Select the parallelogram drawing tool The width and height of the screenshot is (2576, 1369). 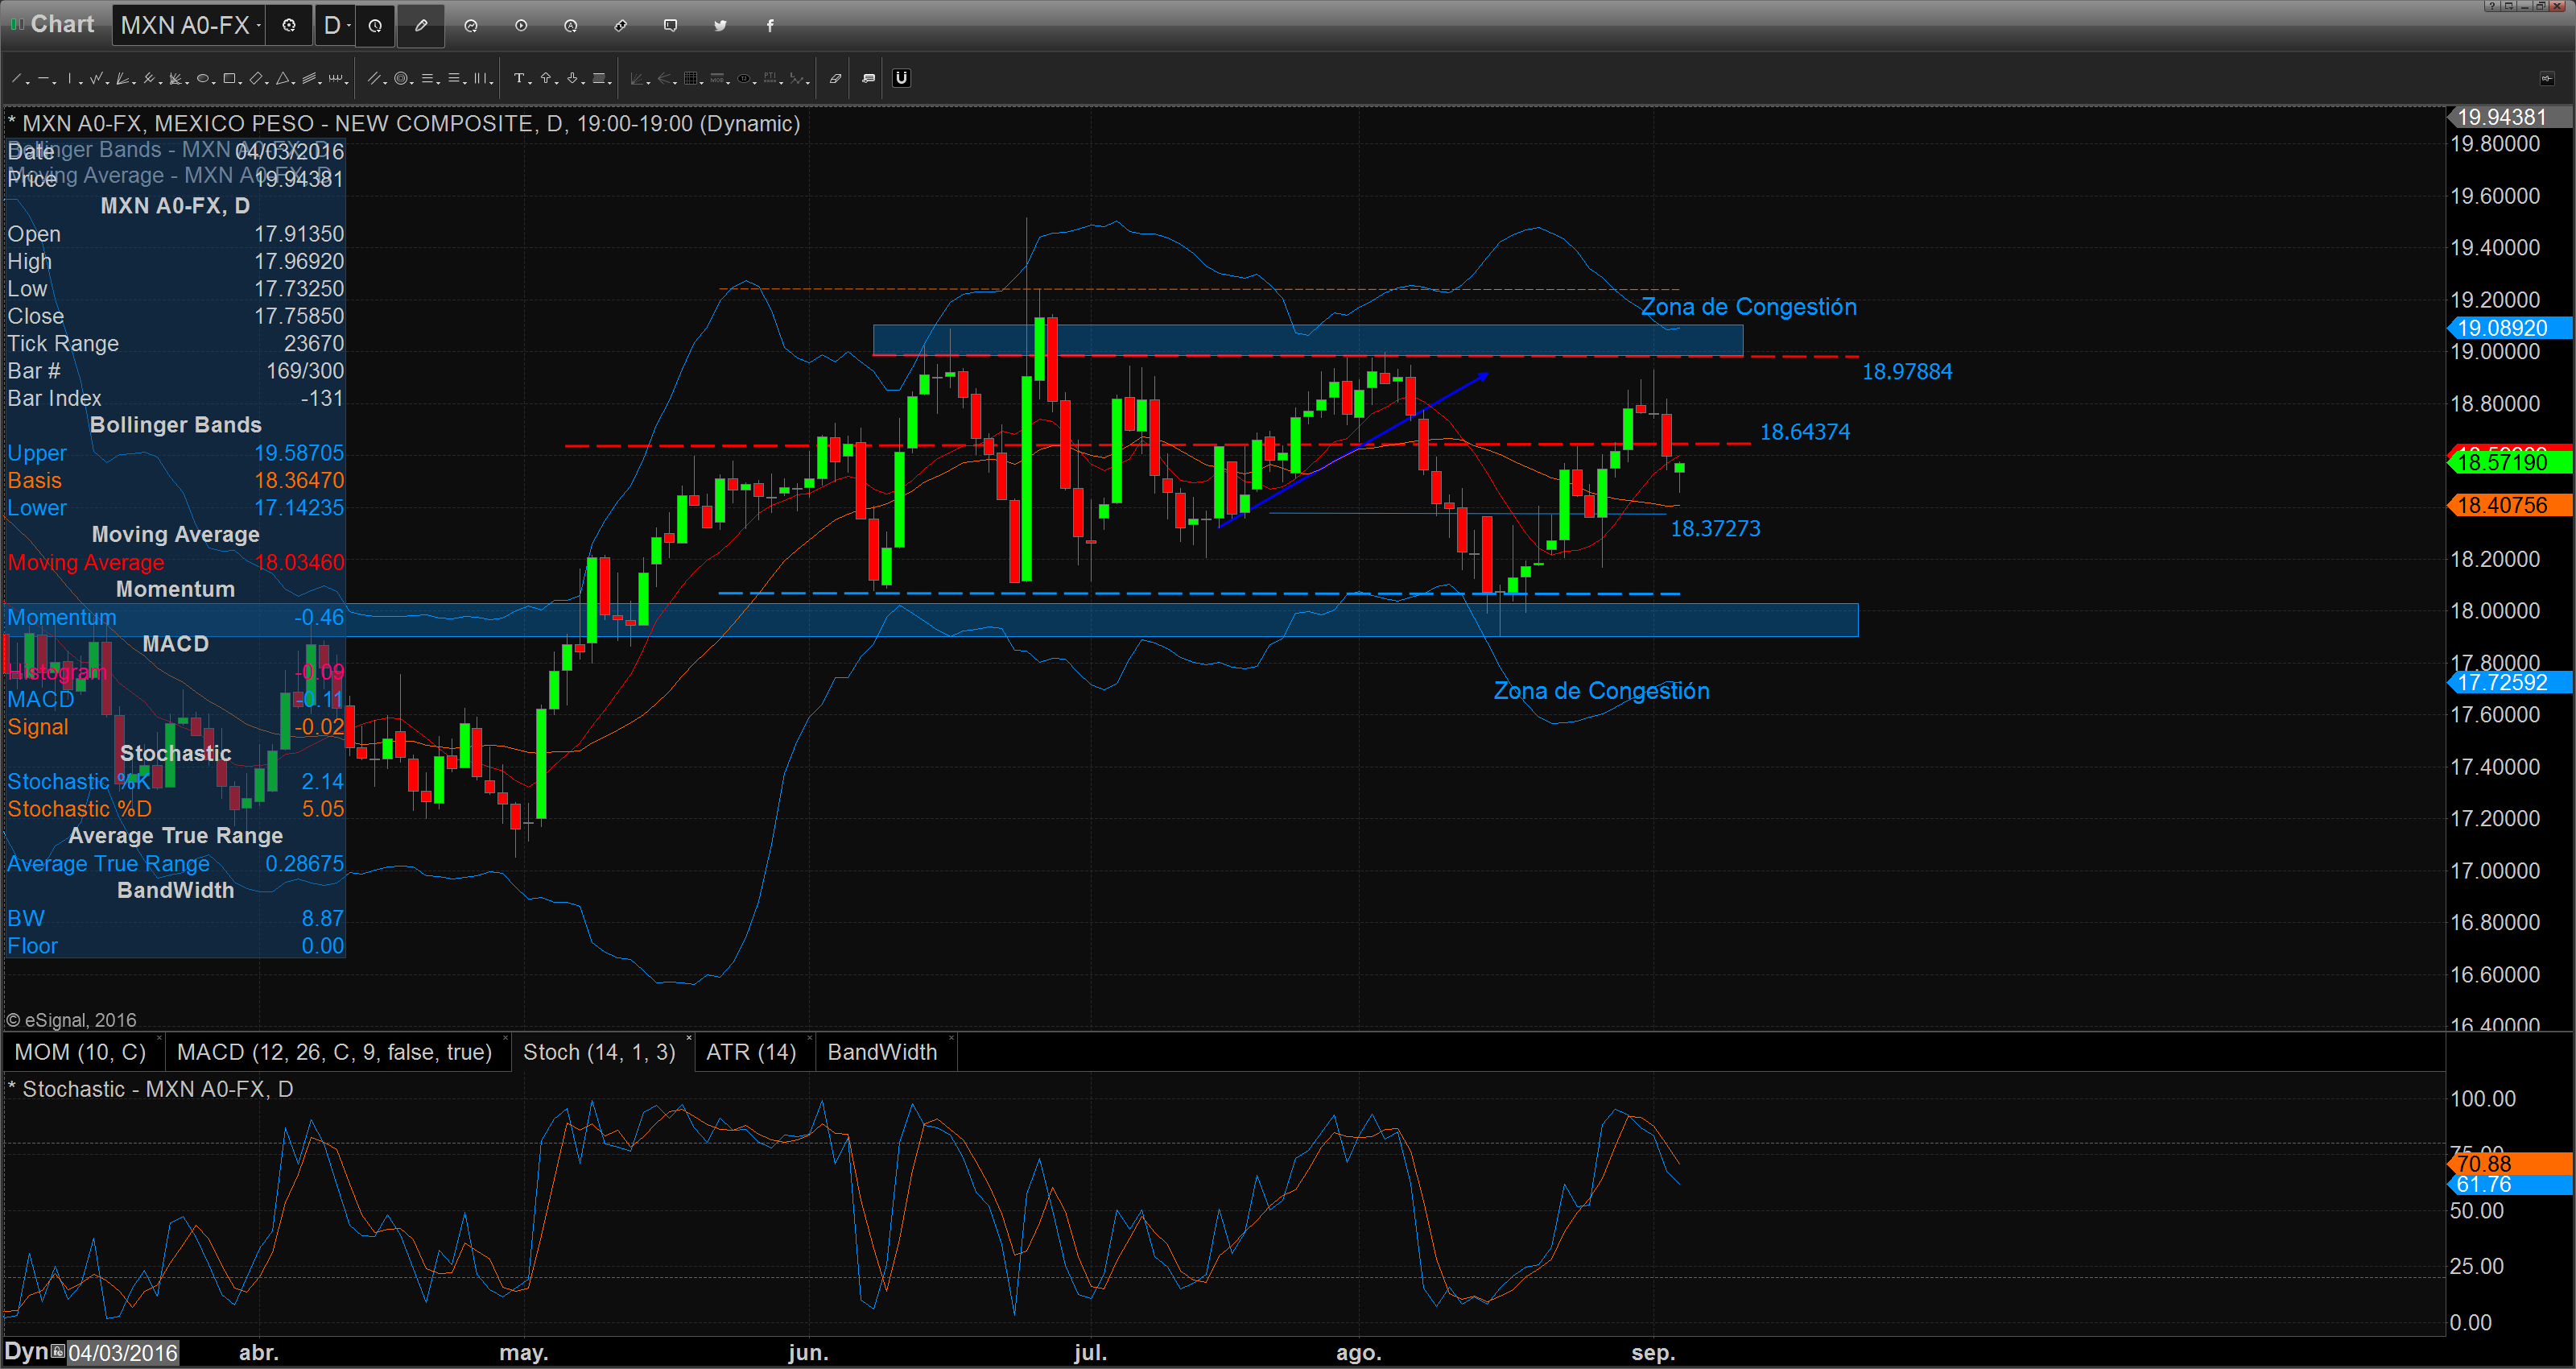pyautogui.click(x=256, y=78)
